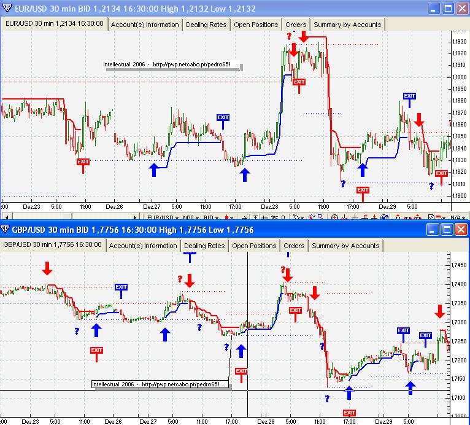Open Account(s) Information tab in EUR/USD window
Viewport: 470px width, 425px height.
(x=145, y=25)
